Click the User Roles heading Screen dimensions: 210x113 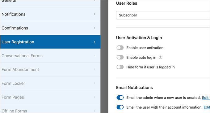click(x=127, y=3)
